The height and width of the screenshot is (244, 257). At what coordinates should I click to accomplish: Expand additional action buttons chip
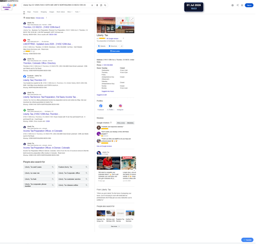tap(121, 46)
